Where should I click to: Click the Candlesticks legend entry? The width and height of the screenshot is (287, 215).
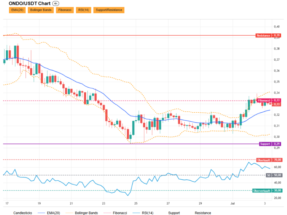coord(23,213)
